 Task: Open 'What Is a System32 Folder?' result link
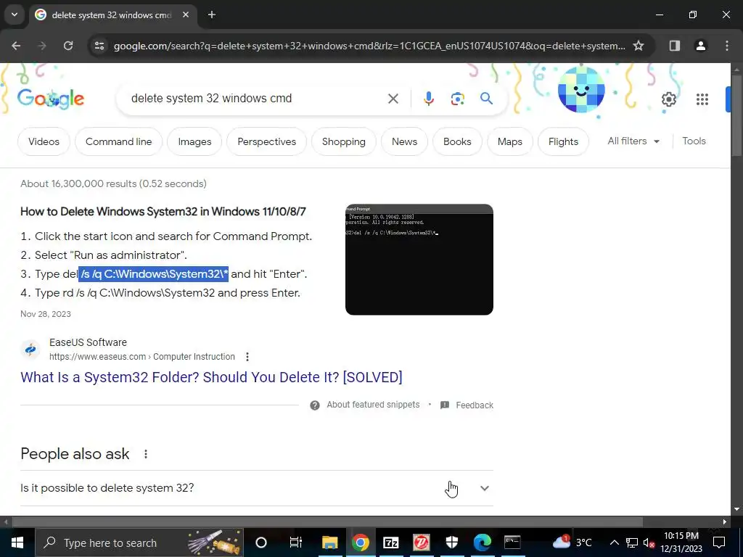211,377
